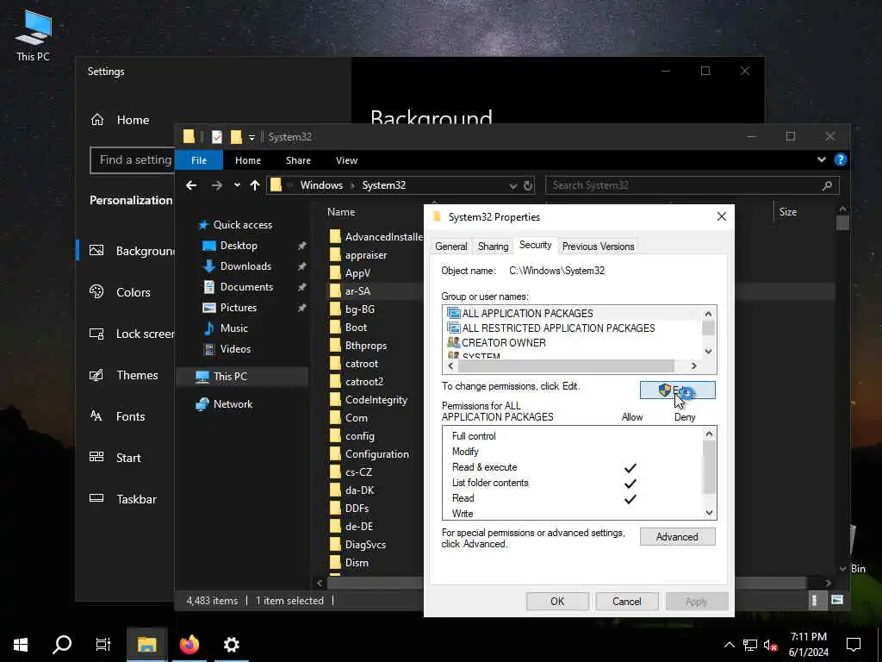Image resolution: width=882 pixels, height=662 pixels.
Task: Open File menu in Explorer
Action: click(199, 160)
